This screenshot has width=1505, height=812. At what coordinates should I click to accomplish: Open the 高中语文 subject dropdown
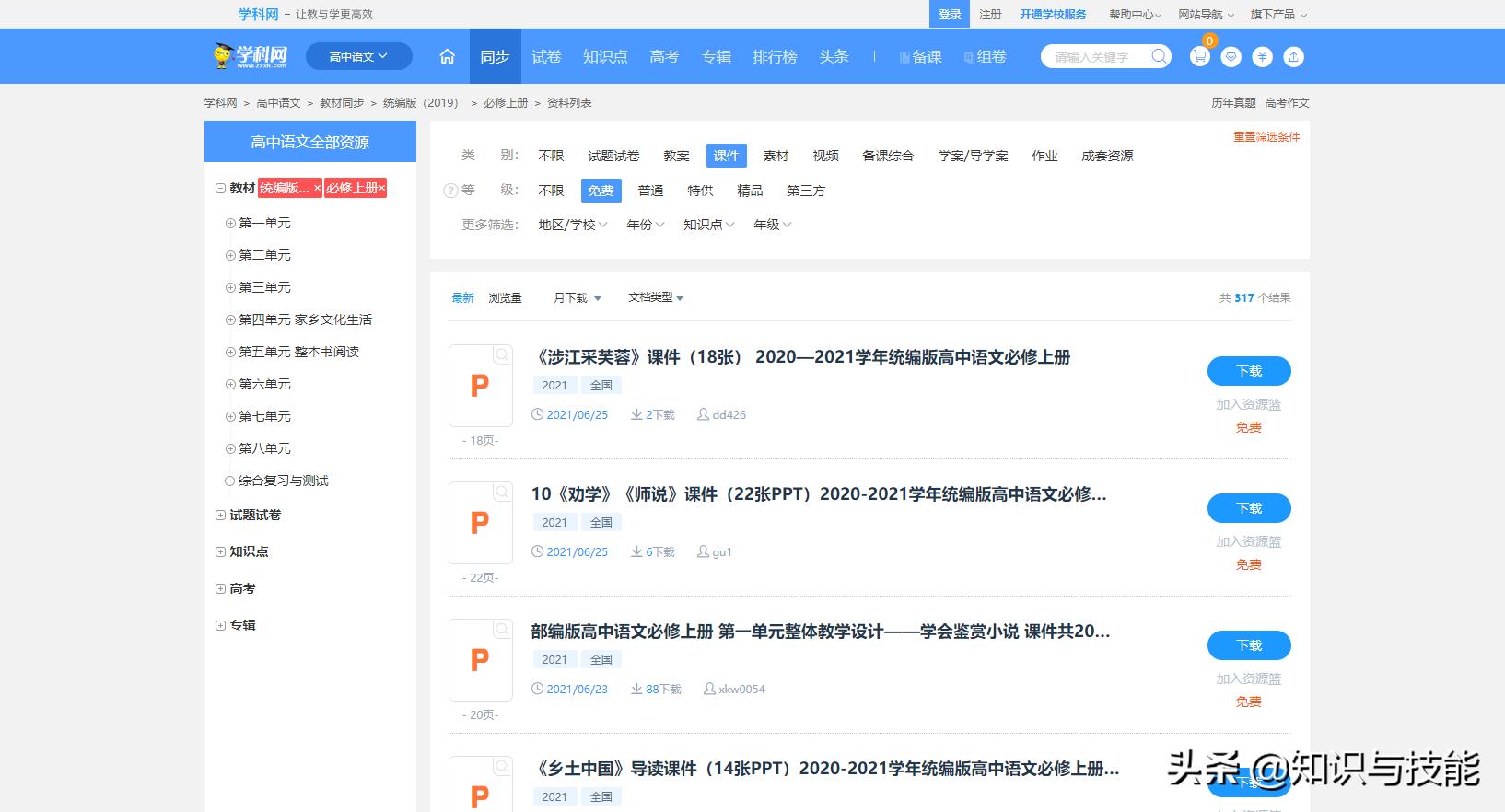358,57
